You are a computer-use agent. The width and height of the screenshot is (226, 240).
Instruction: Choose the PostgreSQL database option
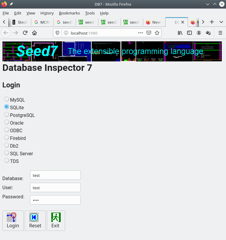coord(6,114)
